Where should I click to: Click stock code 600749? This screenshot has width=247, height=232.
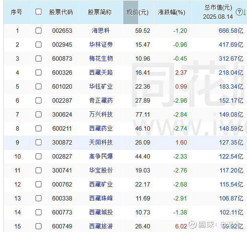(62, 226)
